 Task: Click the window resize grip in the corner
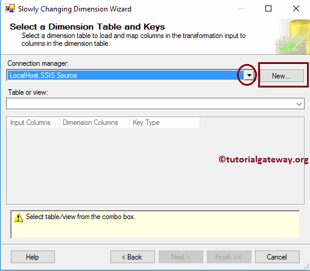pos(306,267)
